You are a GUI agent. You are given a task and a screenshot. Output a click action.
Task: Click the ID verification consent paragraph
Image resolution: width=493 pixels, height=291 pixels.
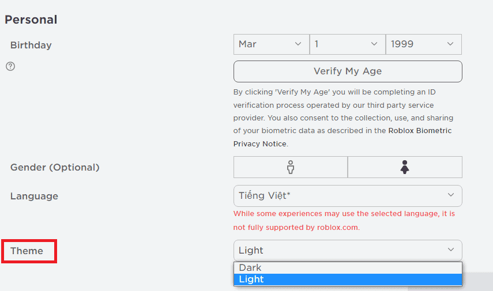pyautogui.click(x=343, y=118)
